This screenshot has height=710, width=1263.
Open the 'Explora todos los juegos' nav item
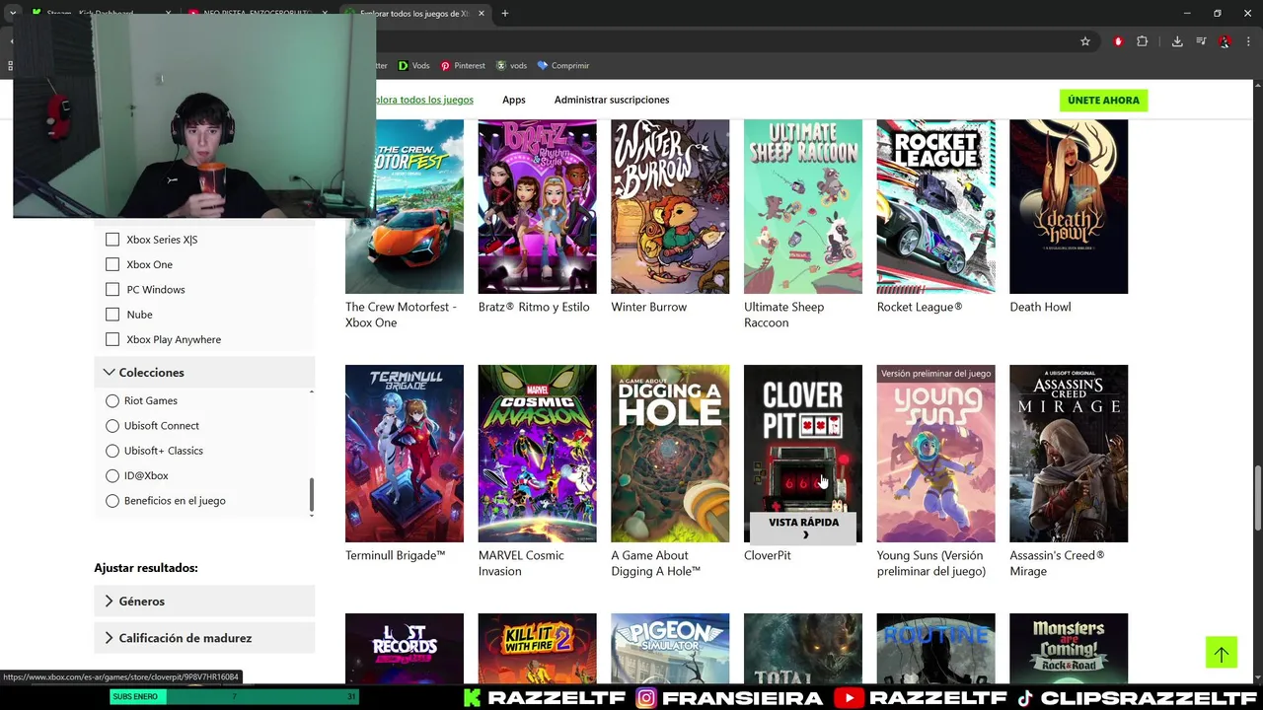(424, 100)
